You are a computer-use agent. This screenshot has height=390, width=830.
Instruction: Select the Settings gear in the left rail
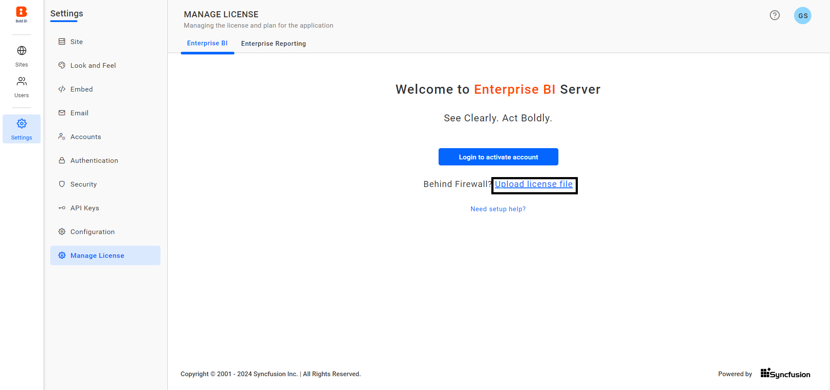click(x=21, y=124)
